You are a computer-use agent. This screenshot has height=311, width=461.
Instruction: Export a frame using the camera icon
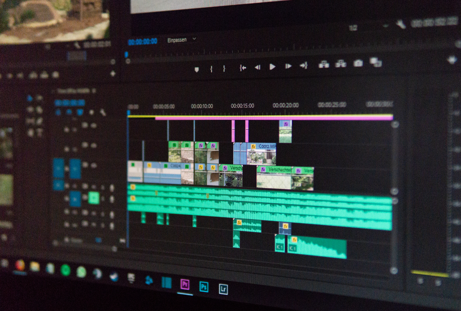(358, 63)
